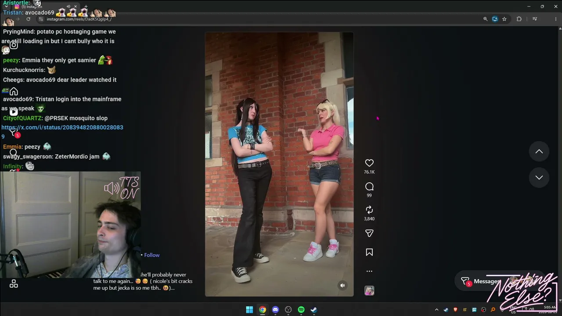The height and width of the screenshot is (316, 562).
Task: Reload the page in Chrome
Action: pos(28,19)
